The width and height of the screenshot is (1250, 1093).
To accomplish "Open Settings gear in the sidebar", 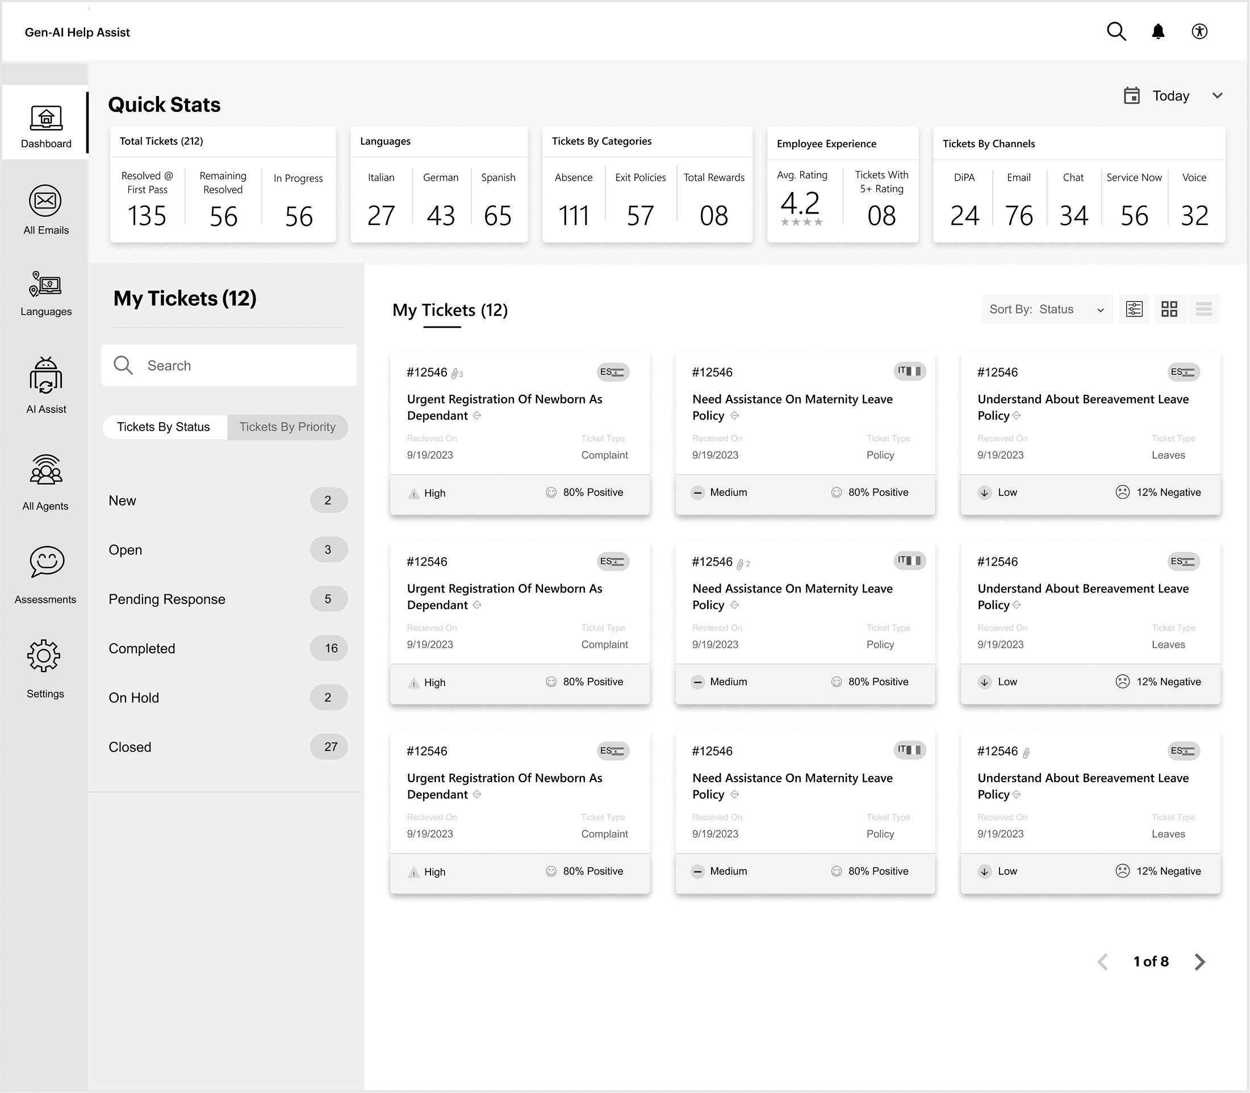I will (x=44, y=668).
